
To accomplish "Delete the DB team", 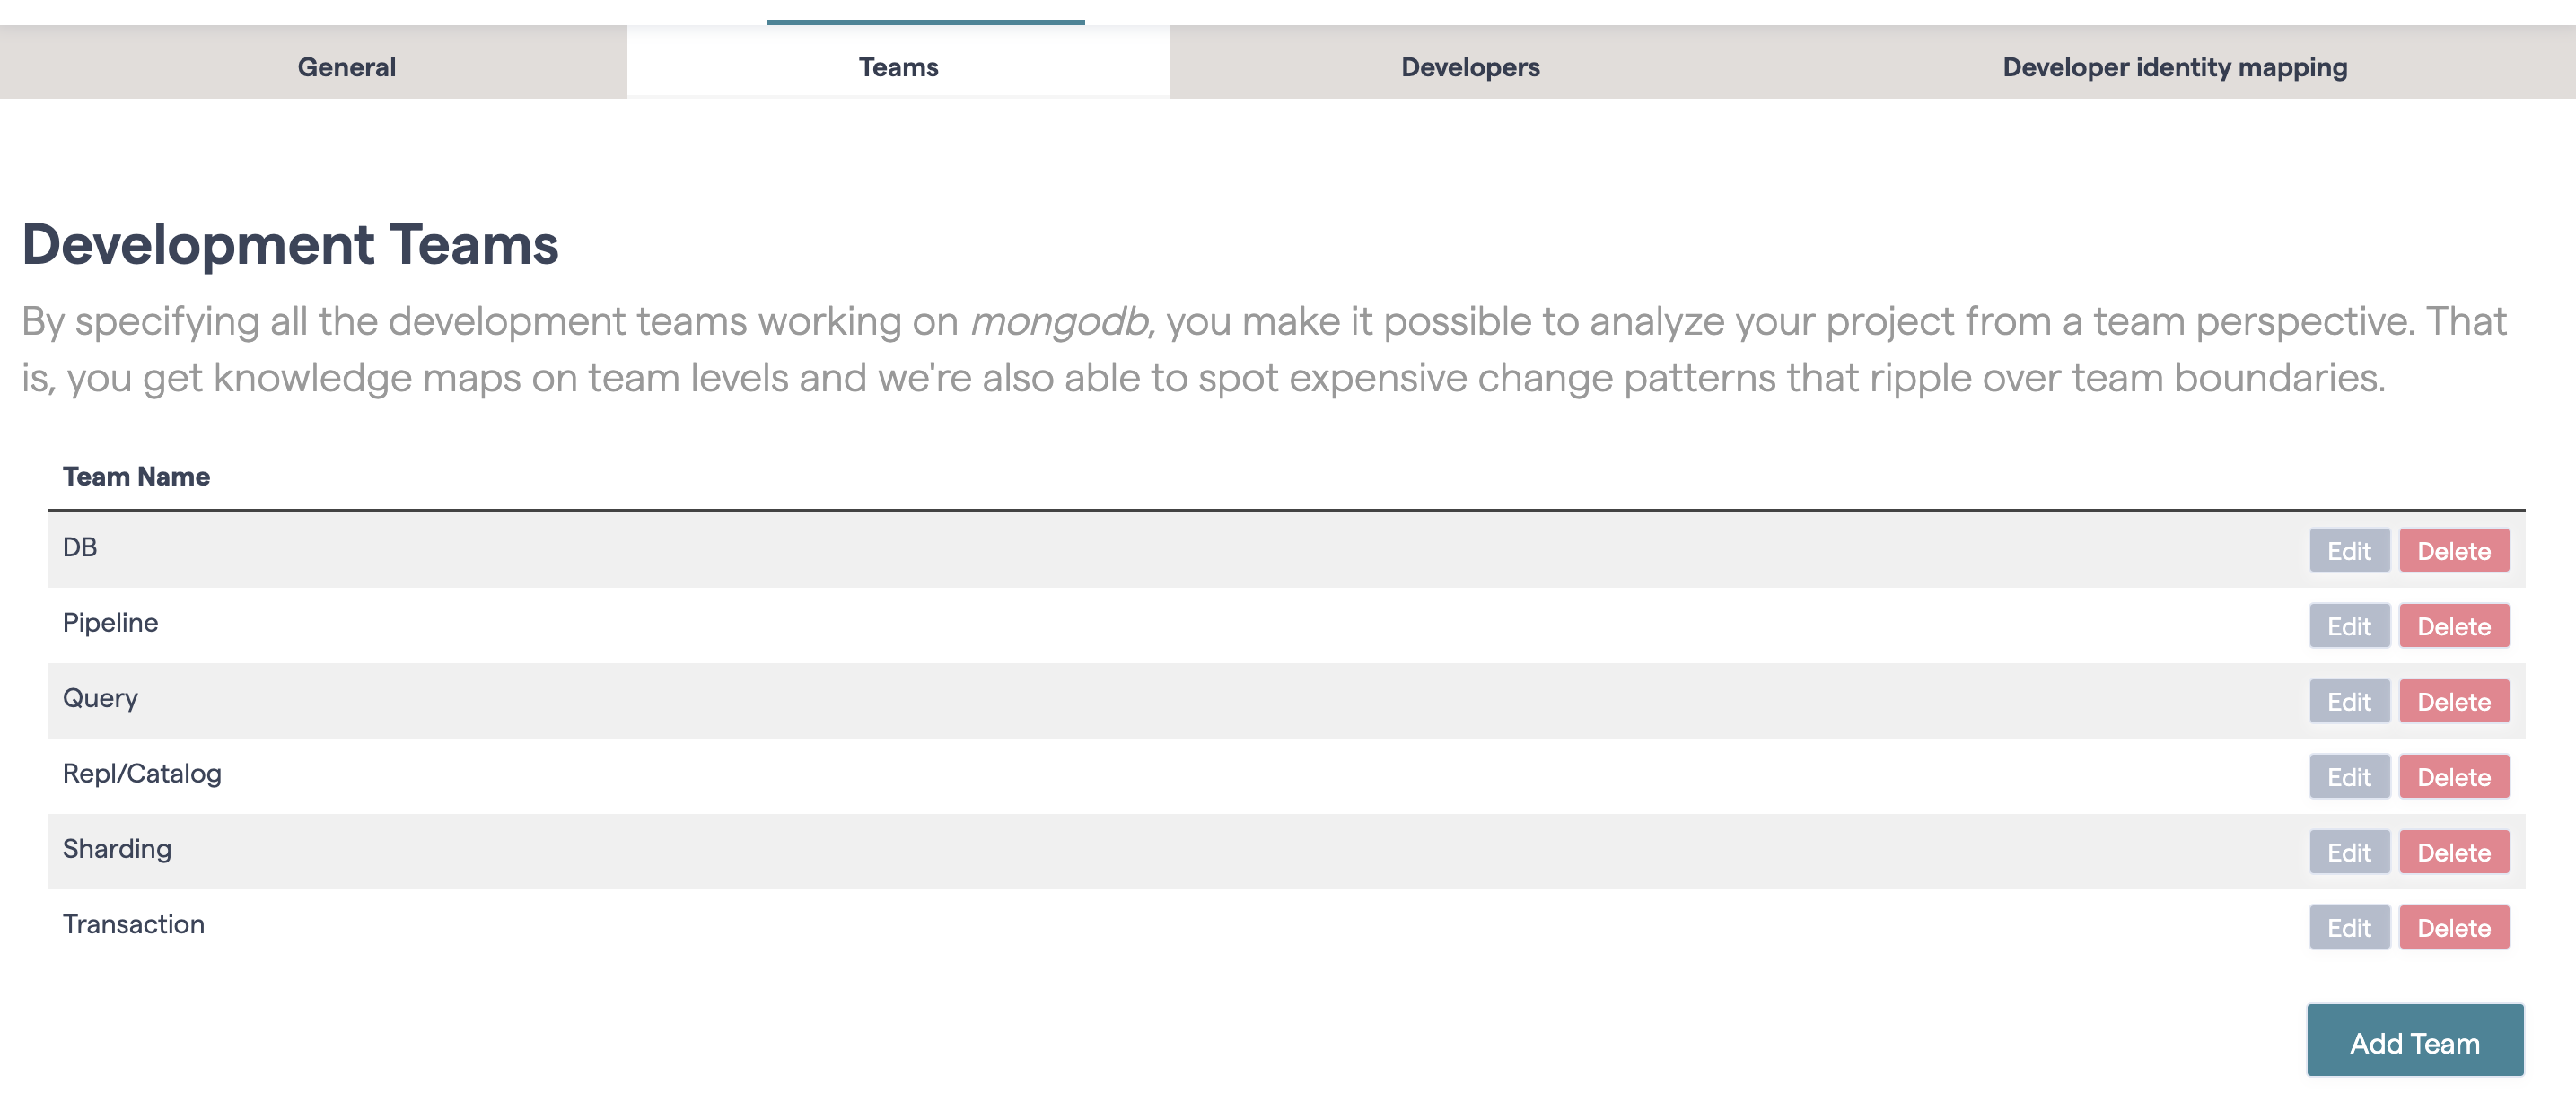I will 2455,550.
